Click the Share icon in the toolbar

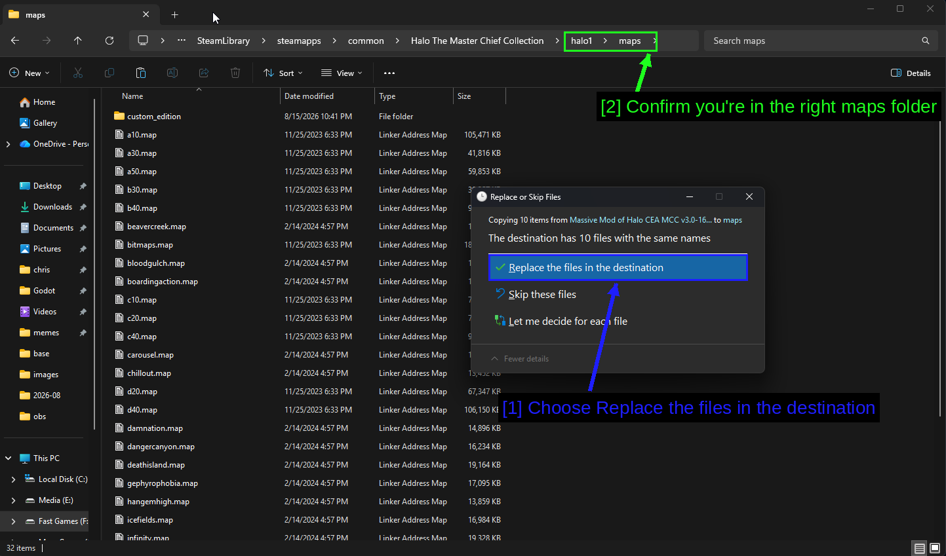[204, 73]
